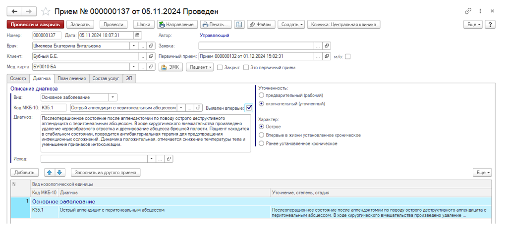Open the Пациент dropdown button

click(200, 67)
